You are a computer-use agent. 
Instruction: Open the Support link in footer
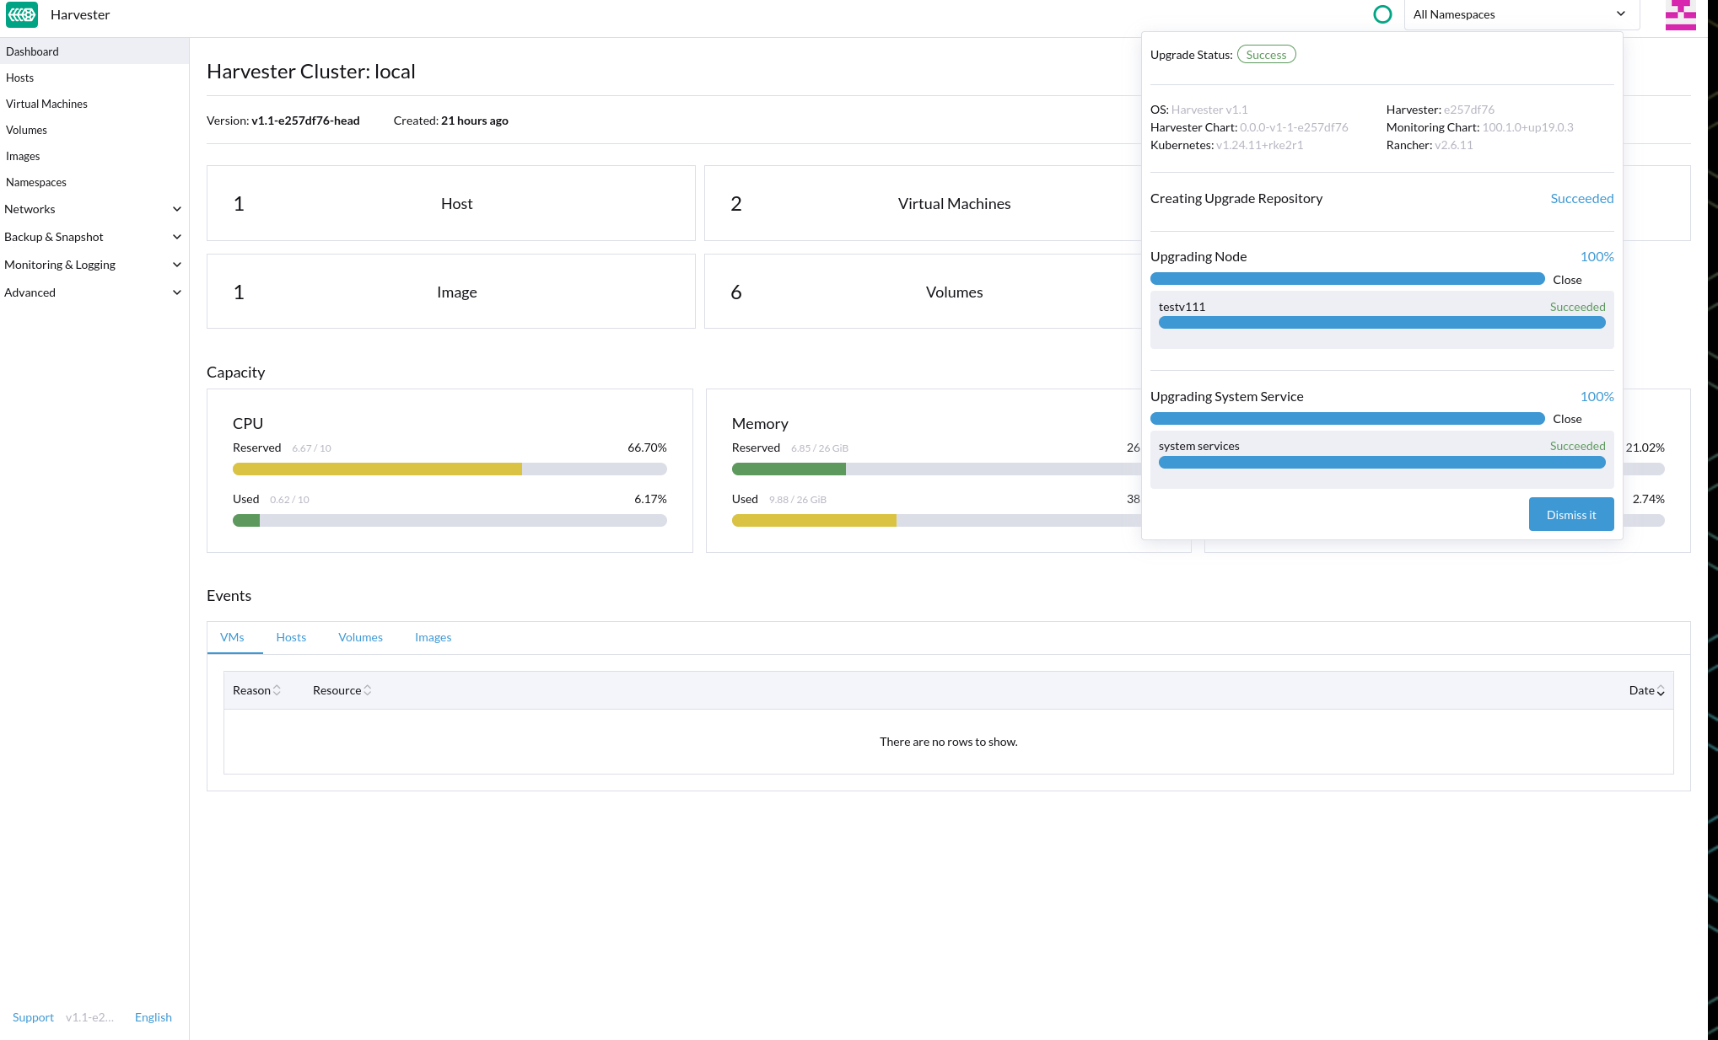click(x=33, y=1017)
